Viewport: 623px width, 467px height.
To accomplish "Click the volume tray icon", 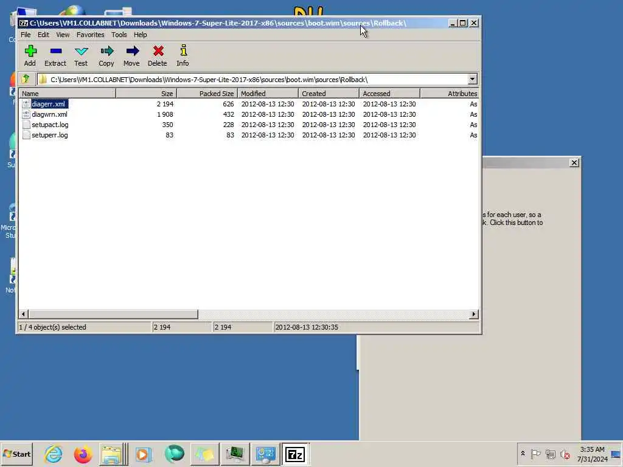I will coord(565,454).
